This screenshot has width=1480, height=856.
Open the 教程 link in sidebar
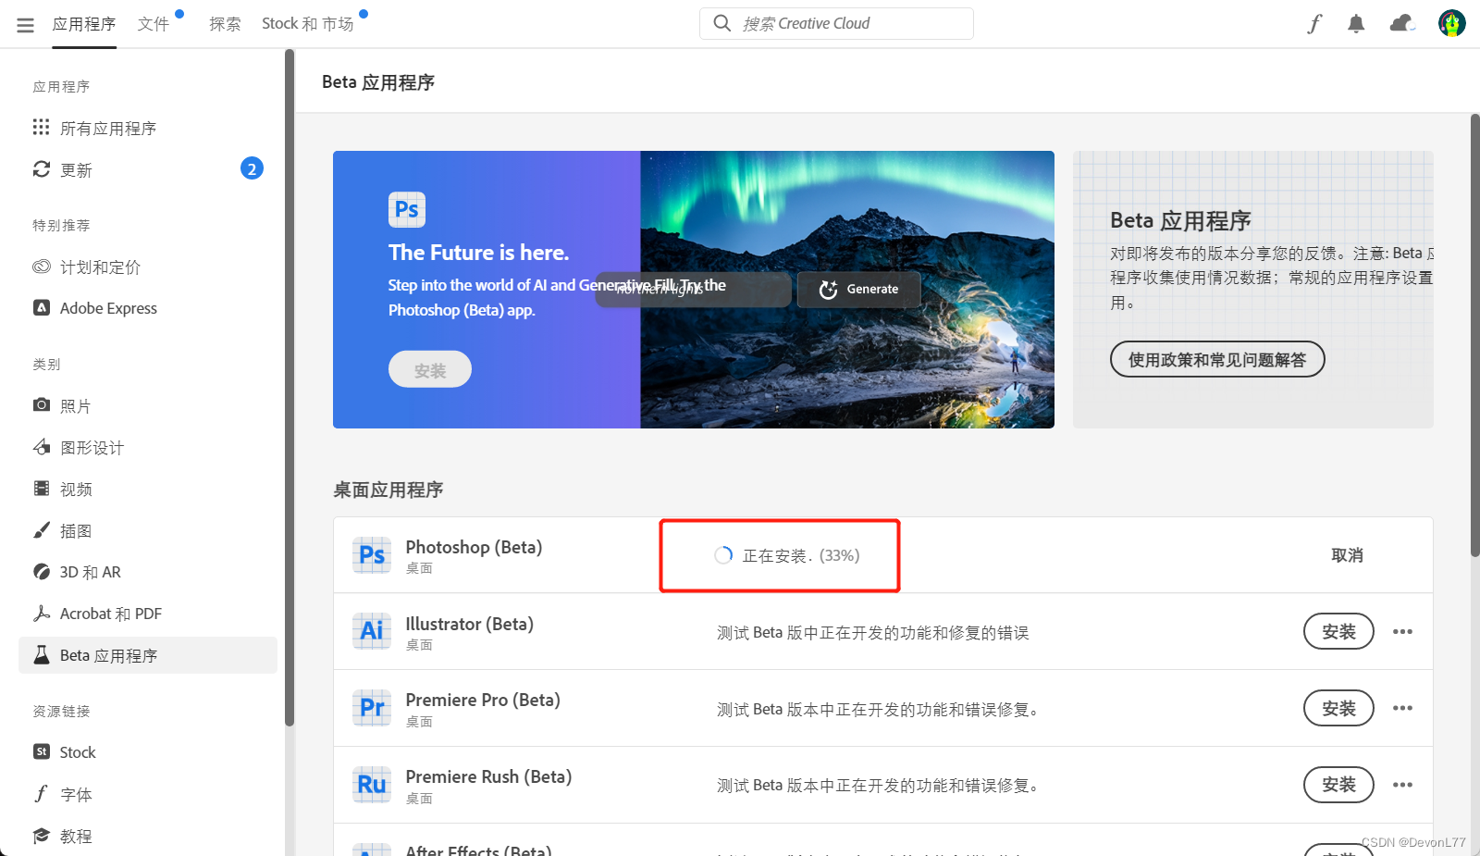pyautogui.click(x=148, y=836)
